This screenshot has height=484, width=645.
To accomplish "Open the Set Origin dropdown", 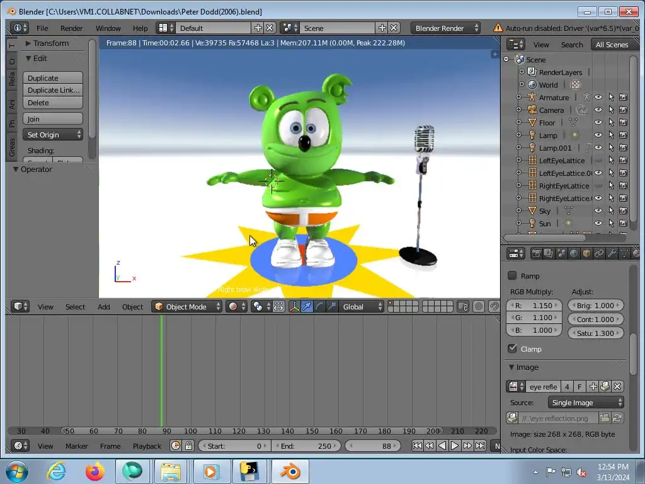I will (53, 135).
